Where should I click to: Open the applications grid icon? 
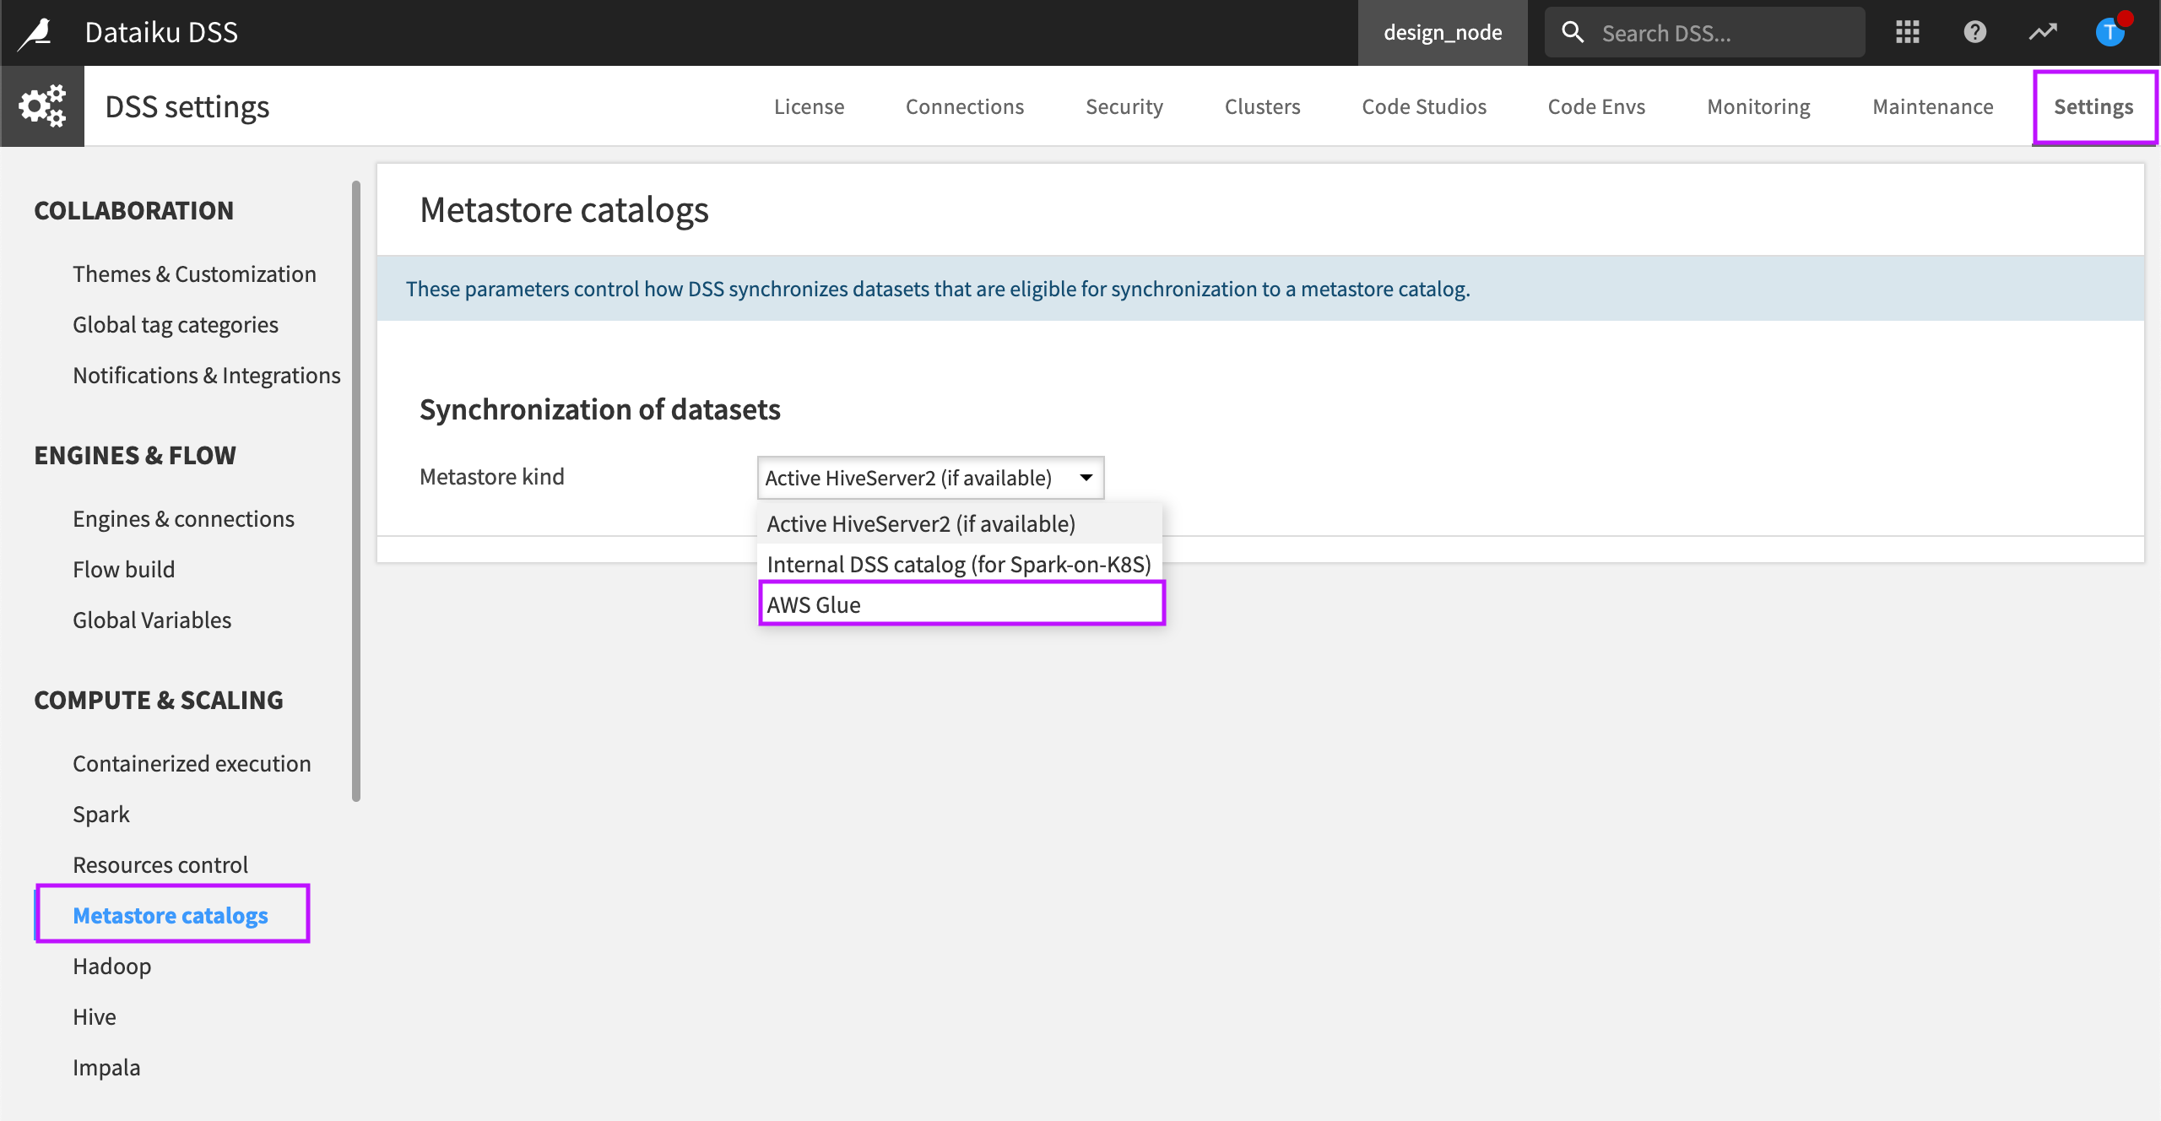[1907, 32]
